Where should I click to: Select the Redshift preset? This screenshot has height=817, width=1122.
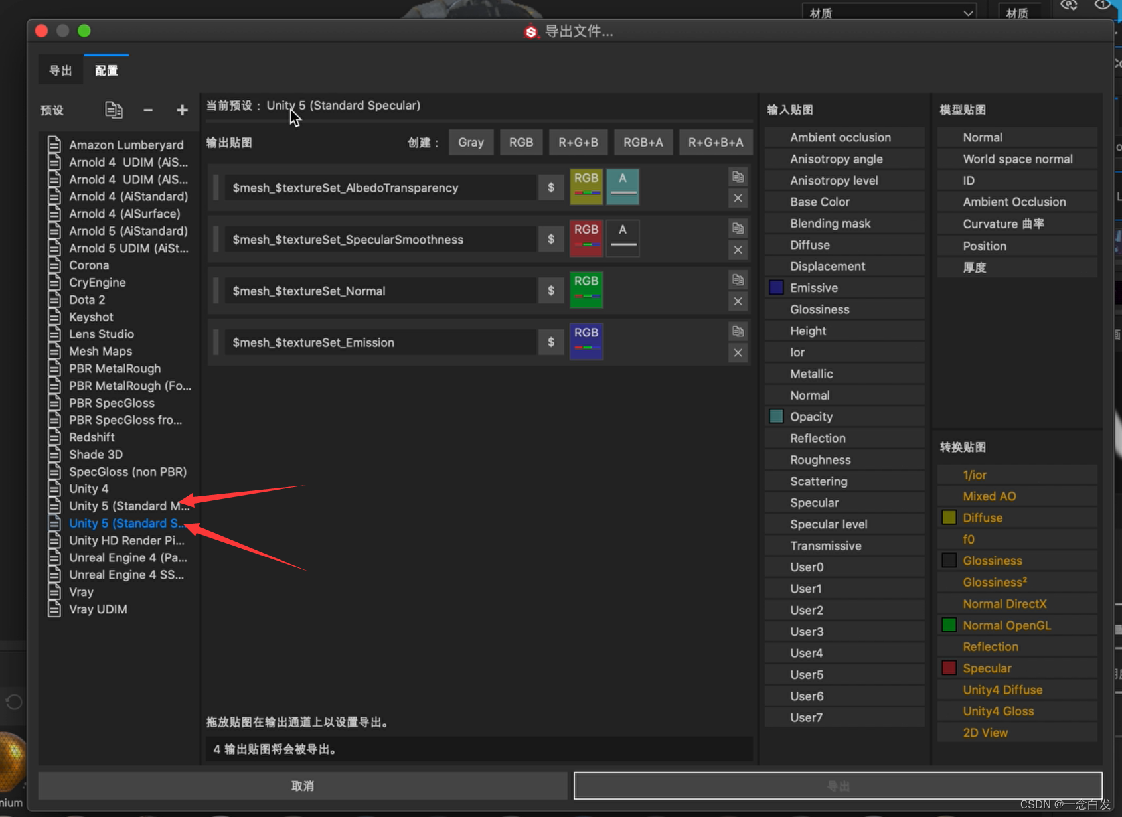click(x=119, y=437)
